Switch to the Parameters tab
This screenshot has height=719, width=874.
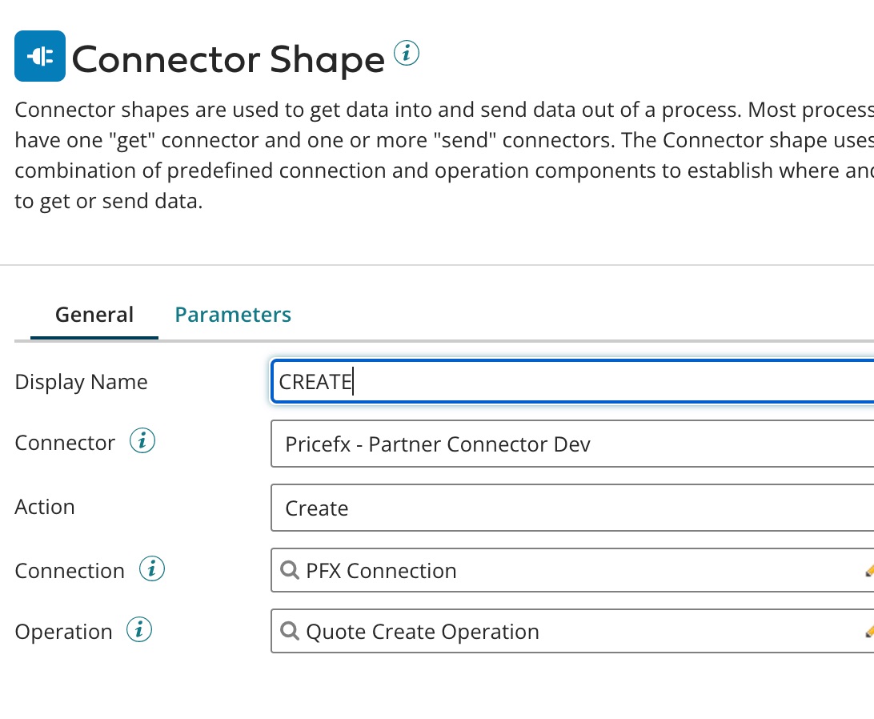click(233, 315)
